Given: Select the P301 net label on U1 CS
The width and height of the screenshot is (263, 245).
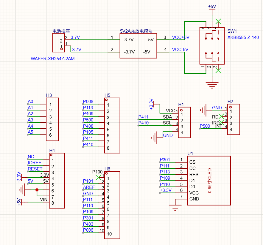Looking at the screenshot, I should pos(165,160).
